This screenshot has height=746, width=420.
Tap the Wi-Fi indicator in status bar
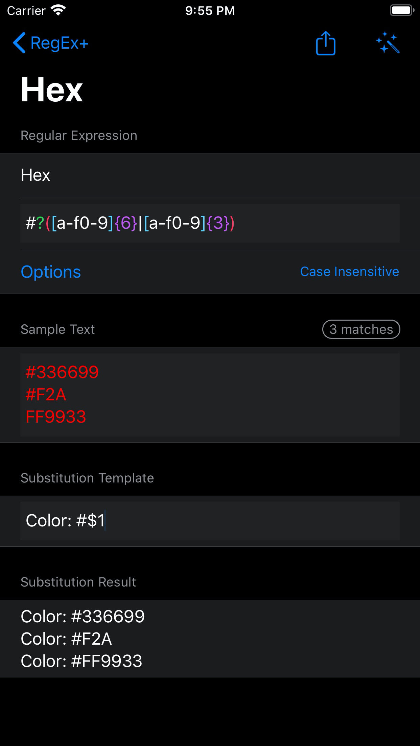[57, 10]
